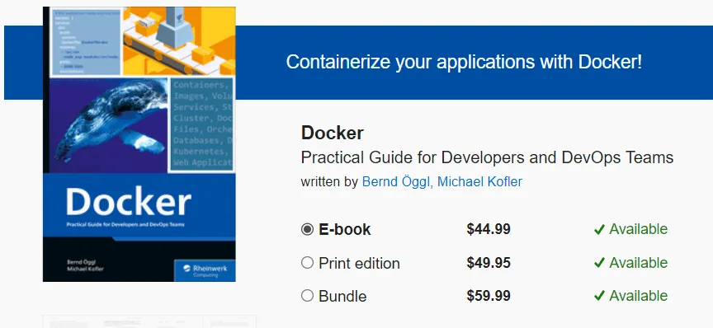The image size is (713, 328).
Task: Click the Docker book title heading
Action: [333, 134]
